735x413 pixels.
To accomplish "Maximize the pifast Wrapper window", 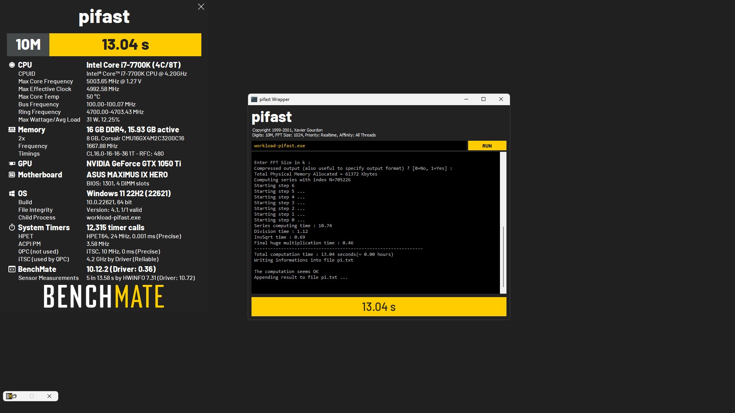I will click(x=483, y=99).
